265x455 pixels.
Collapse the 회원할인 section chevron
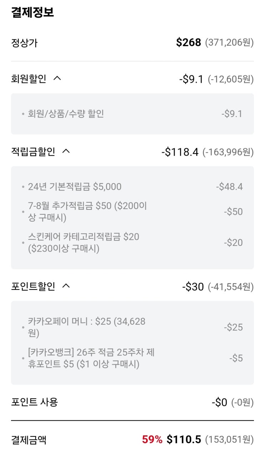[x=57, y=79]
